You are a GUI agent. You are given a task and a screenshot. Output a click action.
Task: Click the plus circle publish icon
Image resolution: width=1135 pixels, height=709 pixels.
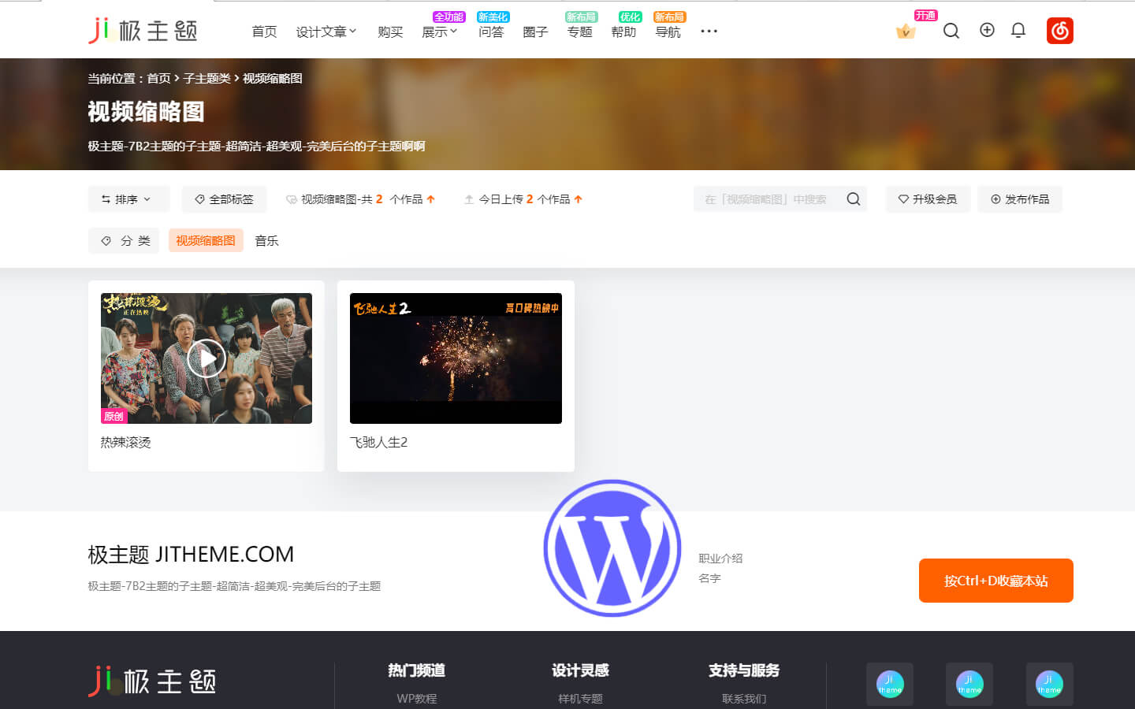click(x=987, y=30)
